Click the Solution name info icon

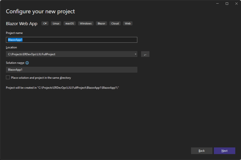[x=27, y=63]
